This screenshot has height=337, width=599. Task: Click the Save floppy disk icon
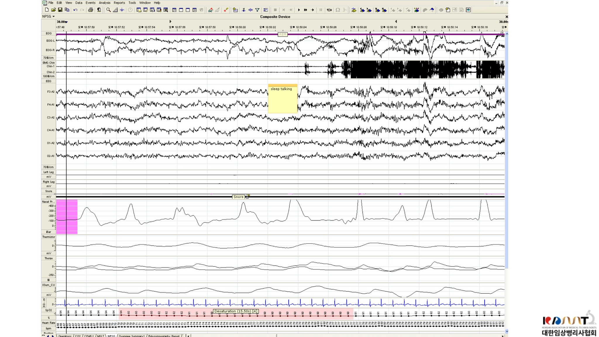tap(60, 10)
